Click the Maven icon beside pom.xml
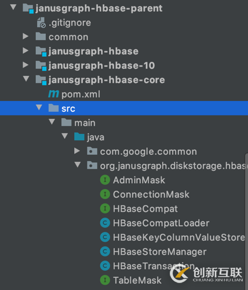 pyautogui.click(x=53, y=94)
